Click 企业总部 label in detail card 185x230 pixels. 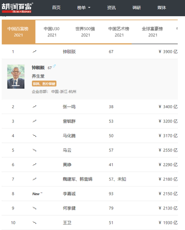click(x=40, y=92)
